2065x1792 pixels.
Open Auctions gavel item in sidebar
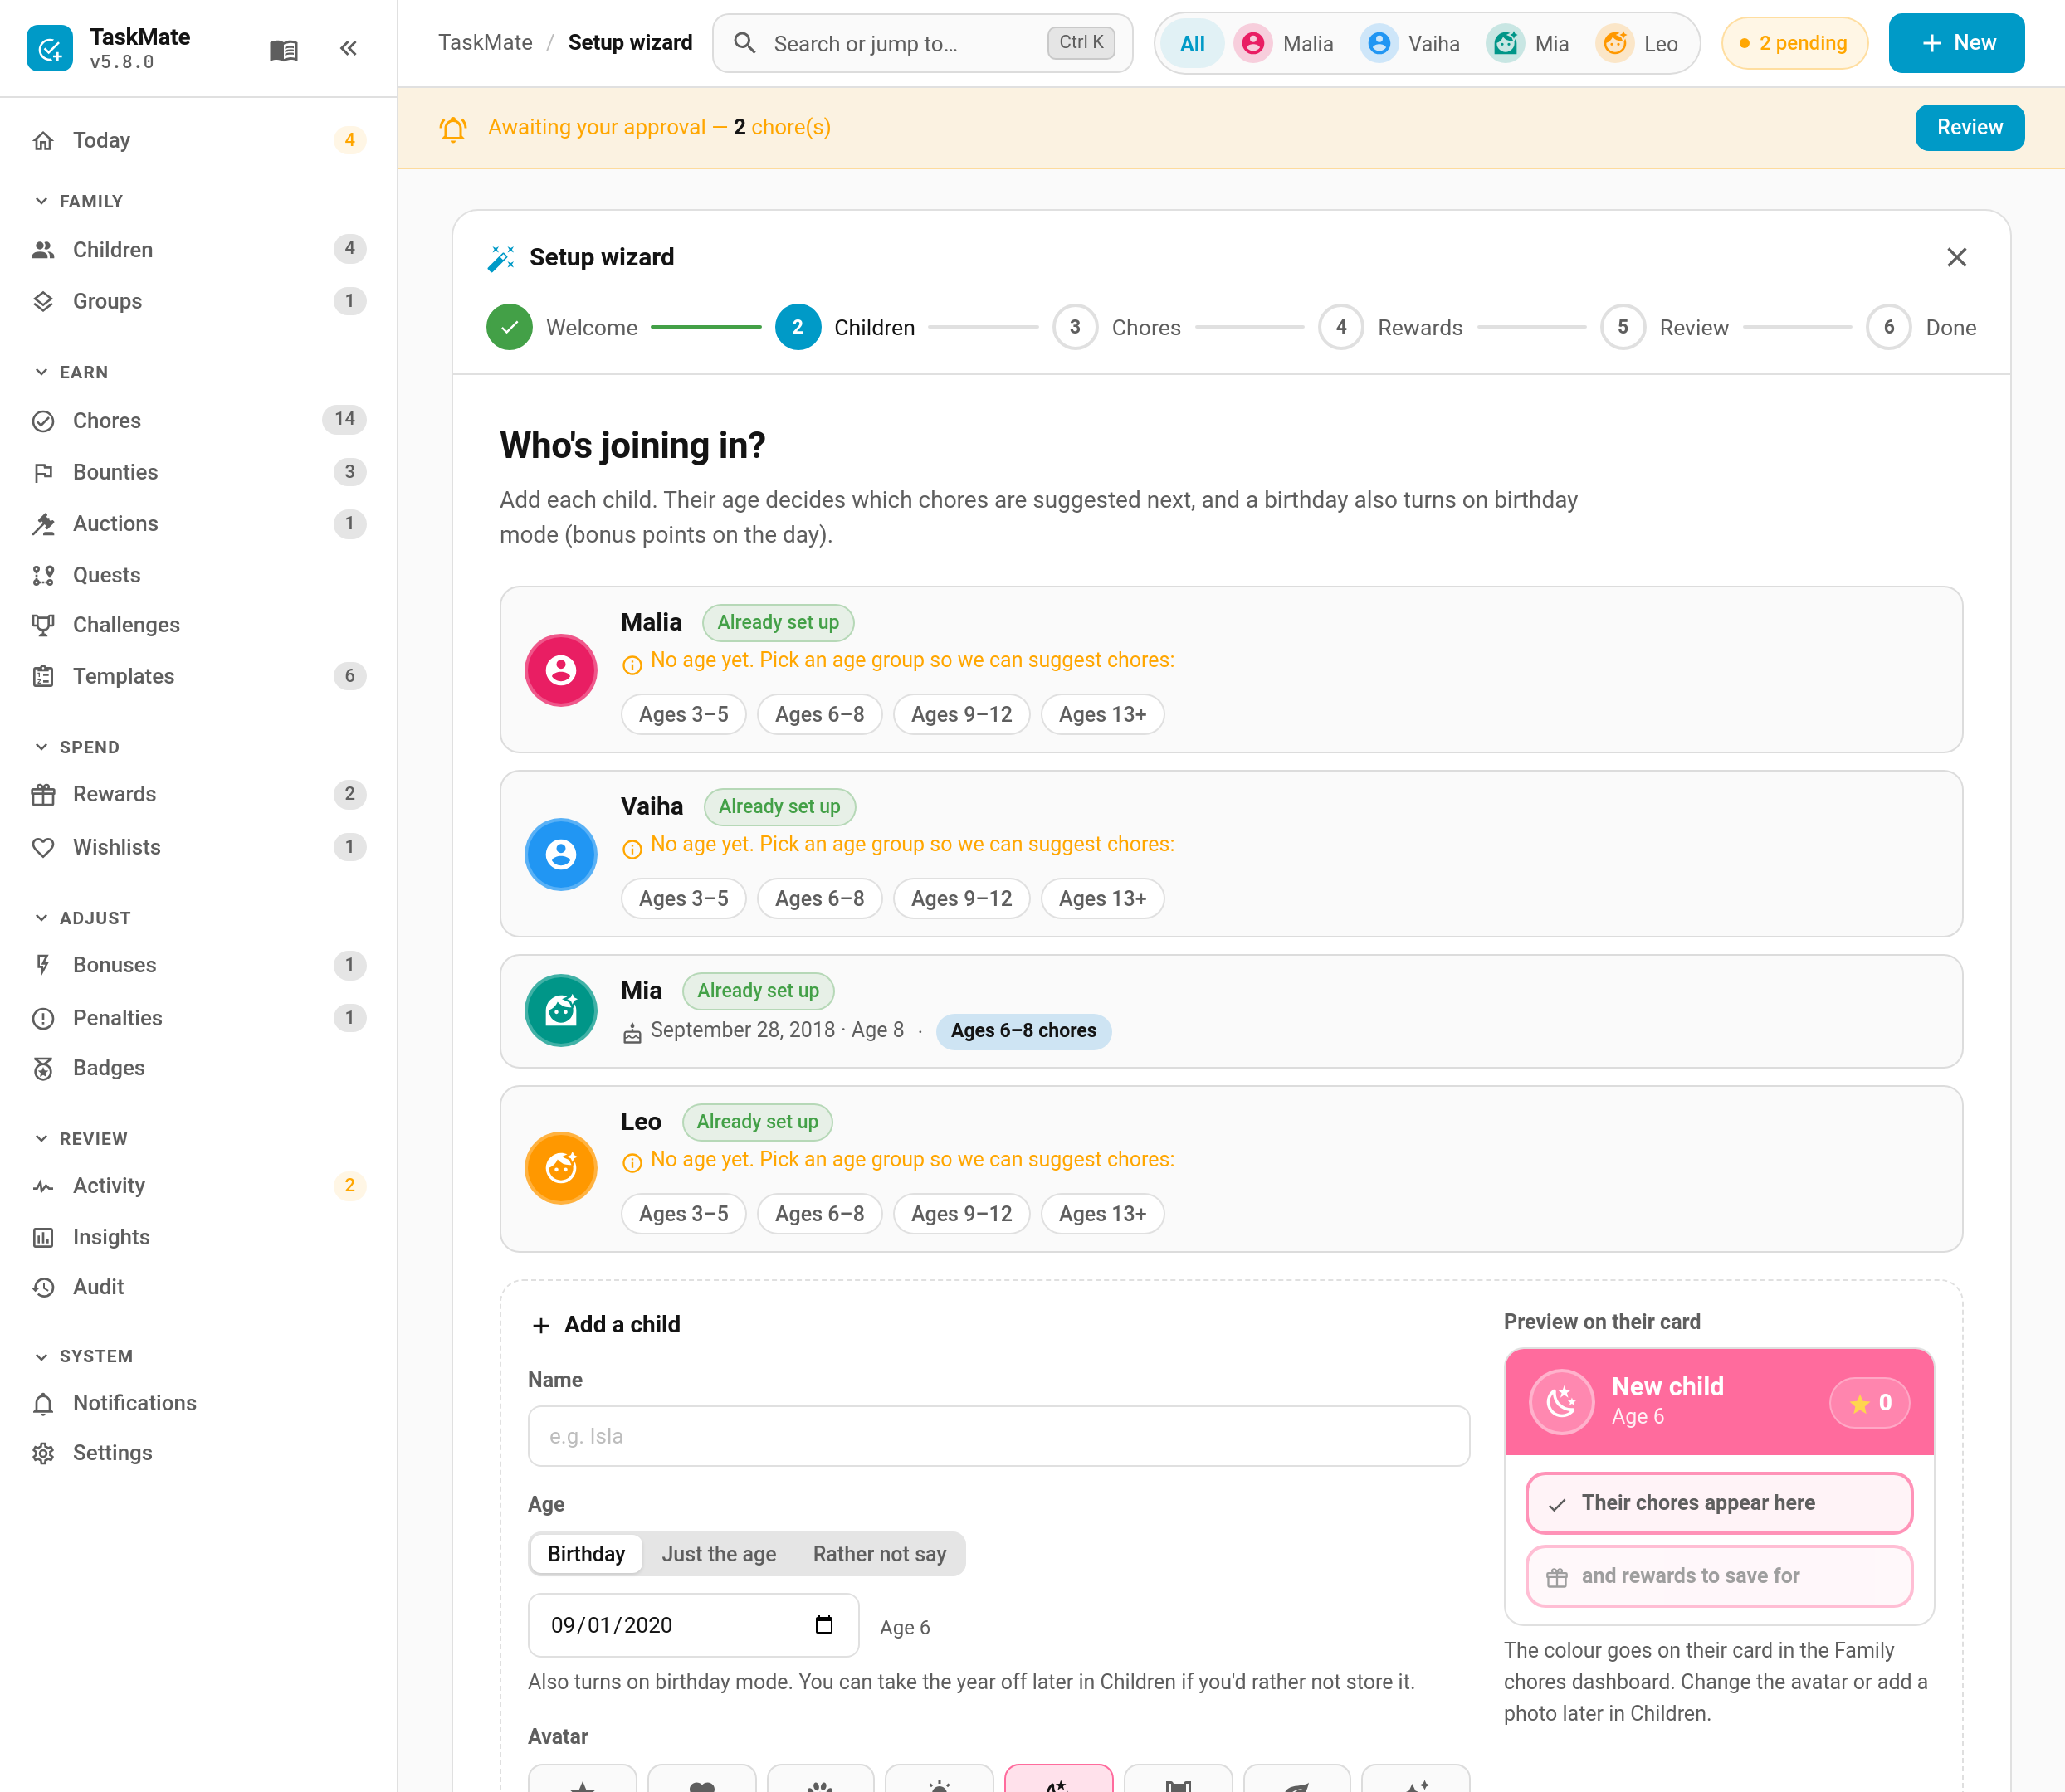[x=198, y=523]
